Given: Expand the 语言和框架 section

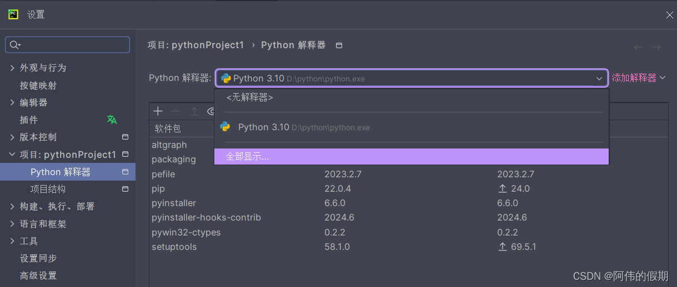Looking at the screenshot, I should coord(12,224).
